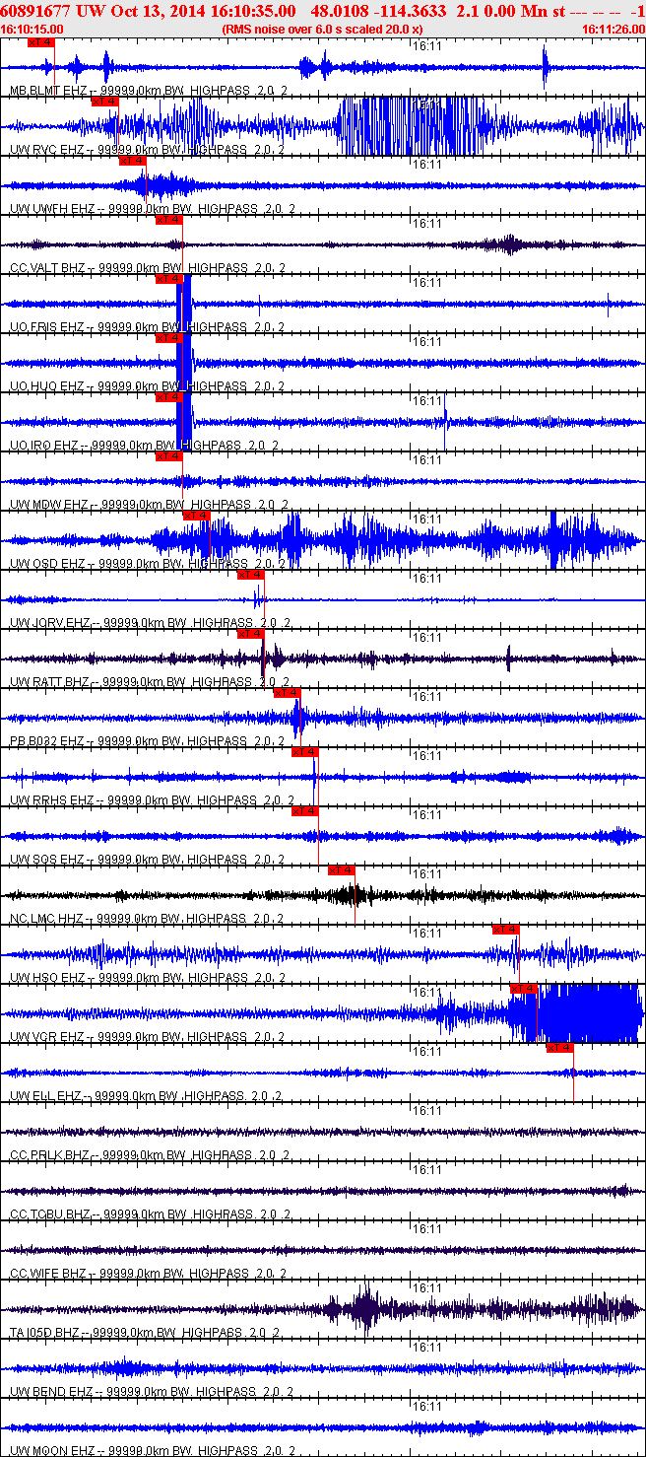
Task: Click the red pick marker on CC.VALT trace
Action: [x=169, y=220]
